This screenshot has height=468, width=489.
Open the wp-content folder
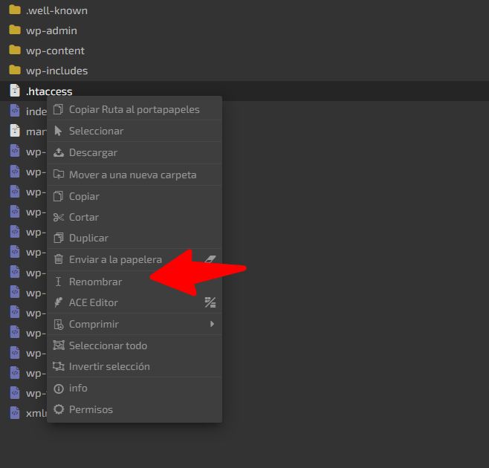point(55,51)
